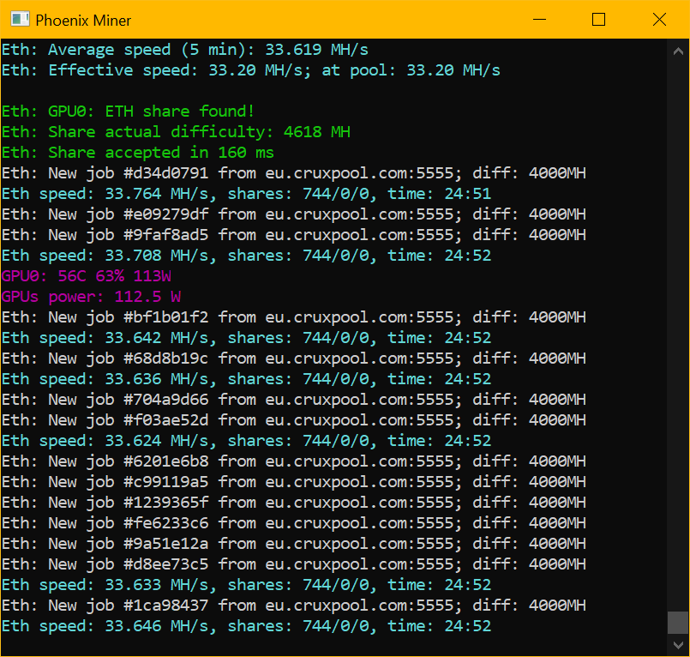Click the New job #bf1b01f2 line

pos(293,317)
